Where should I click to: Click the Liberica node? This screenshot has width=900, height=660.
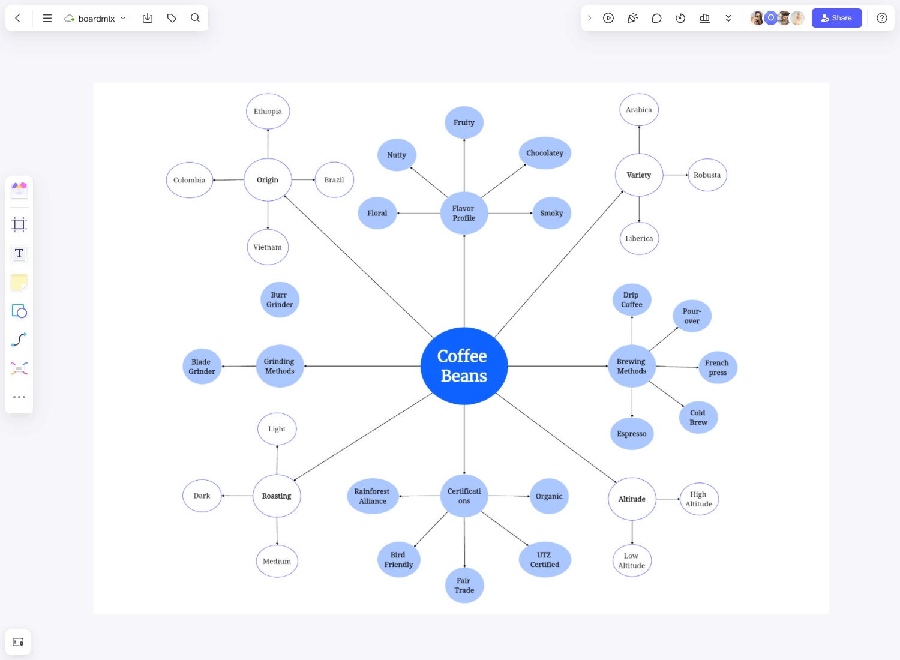click(639, 239)
